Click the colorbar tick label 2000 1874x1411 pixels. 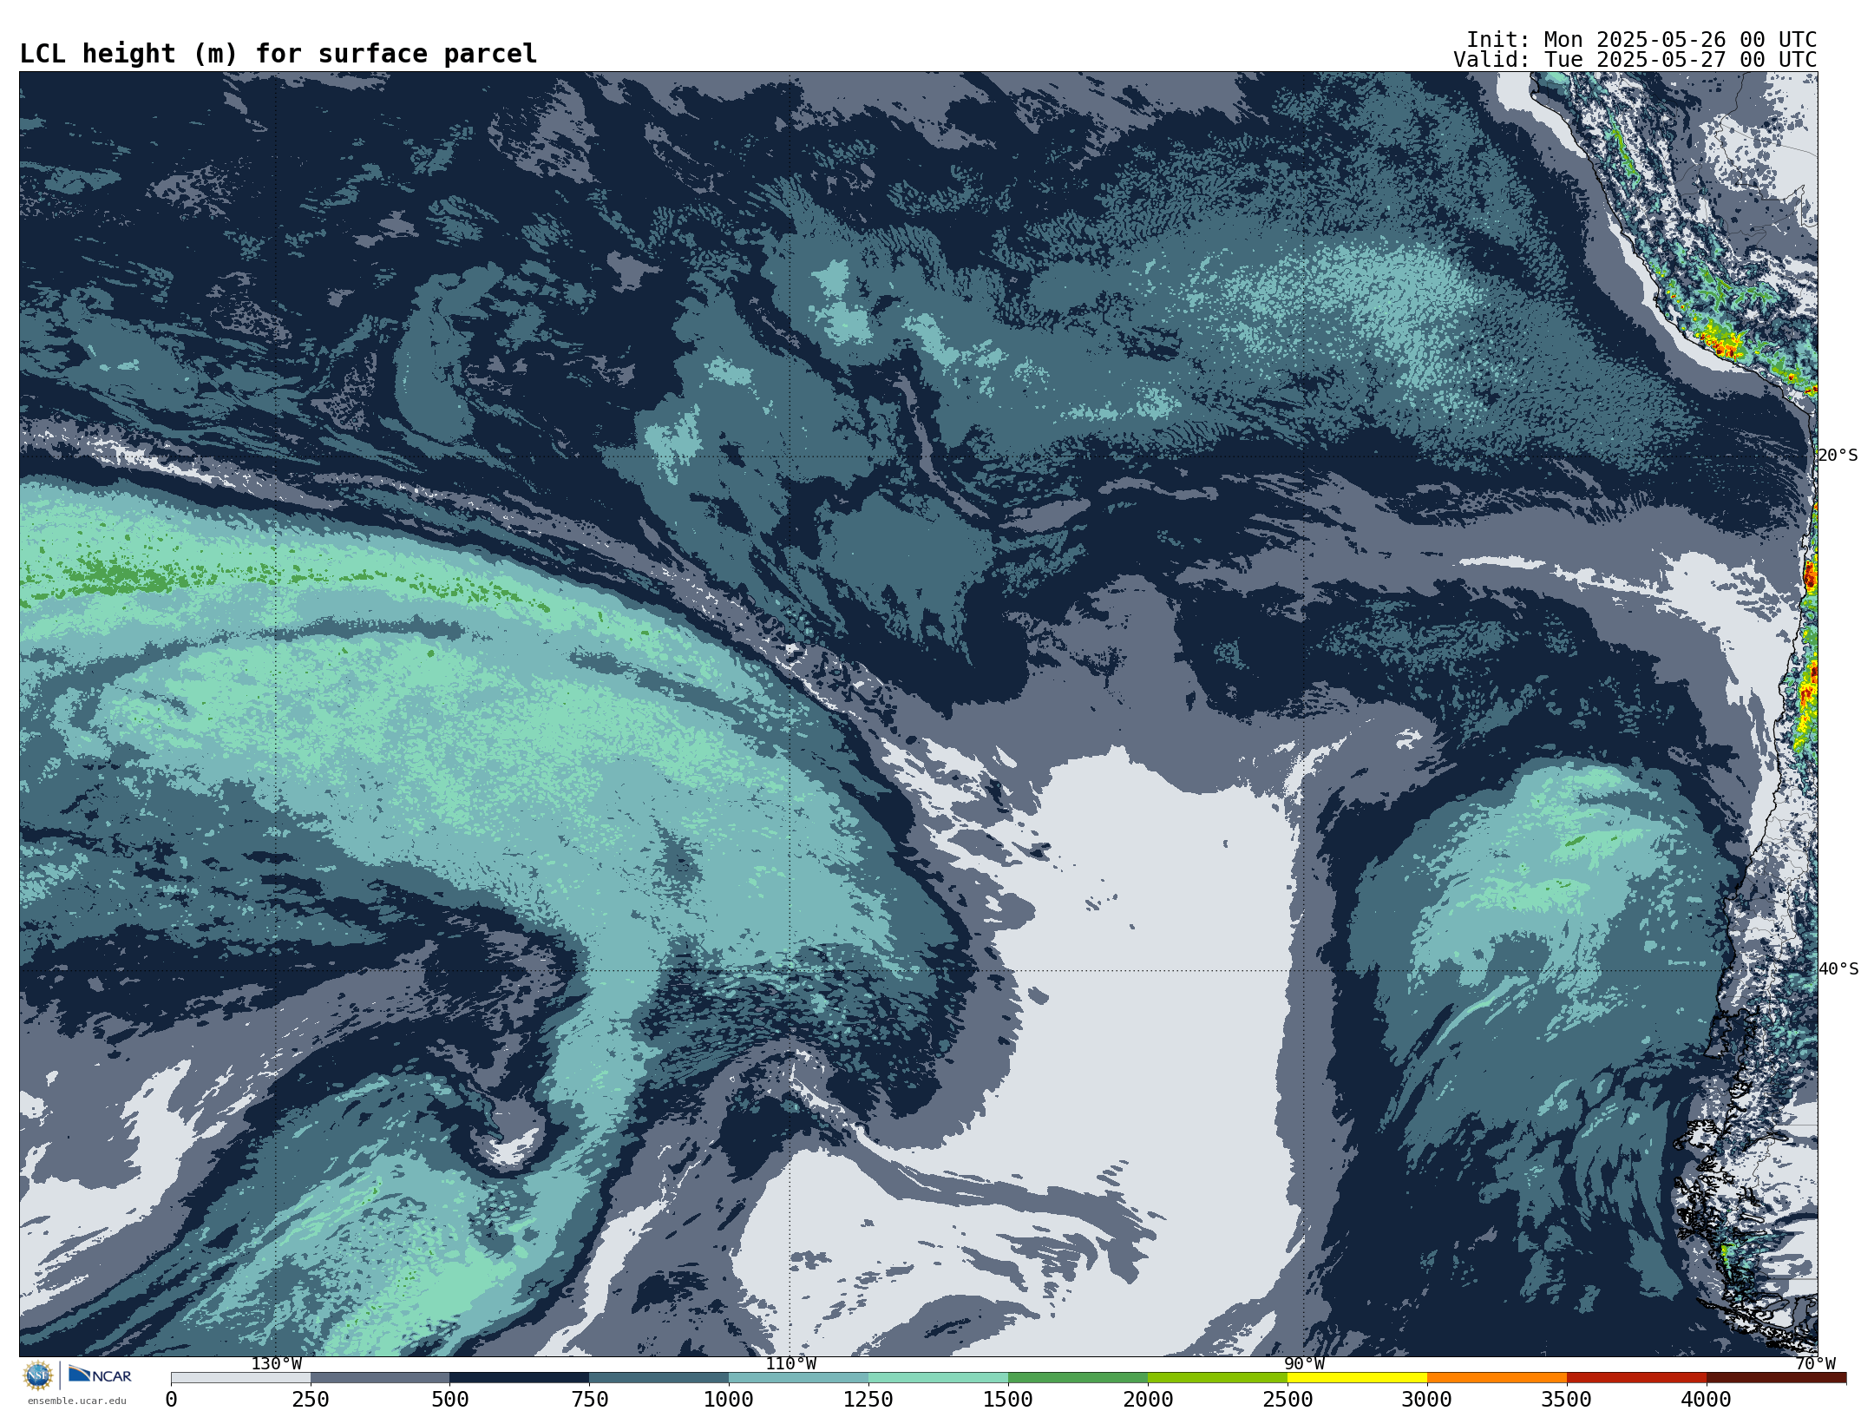click(1148, 1400)
